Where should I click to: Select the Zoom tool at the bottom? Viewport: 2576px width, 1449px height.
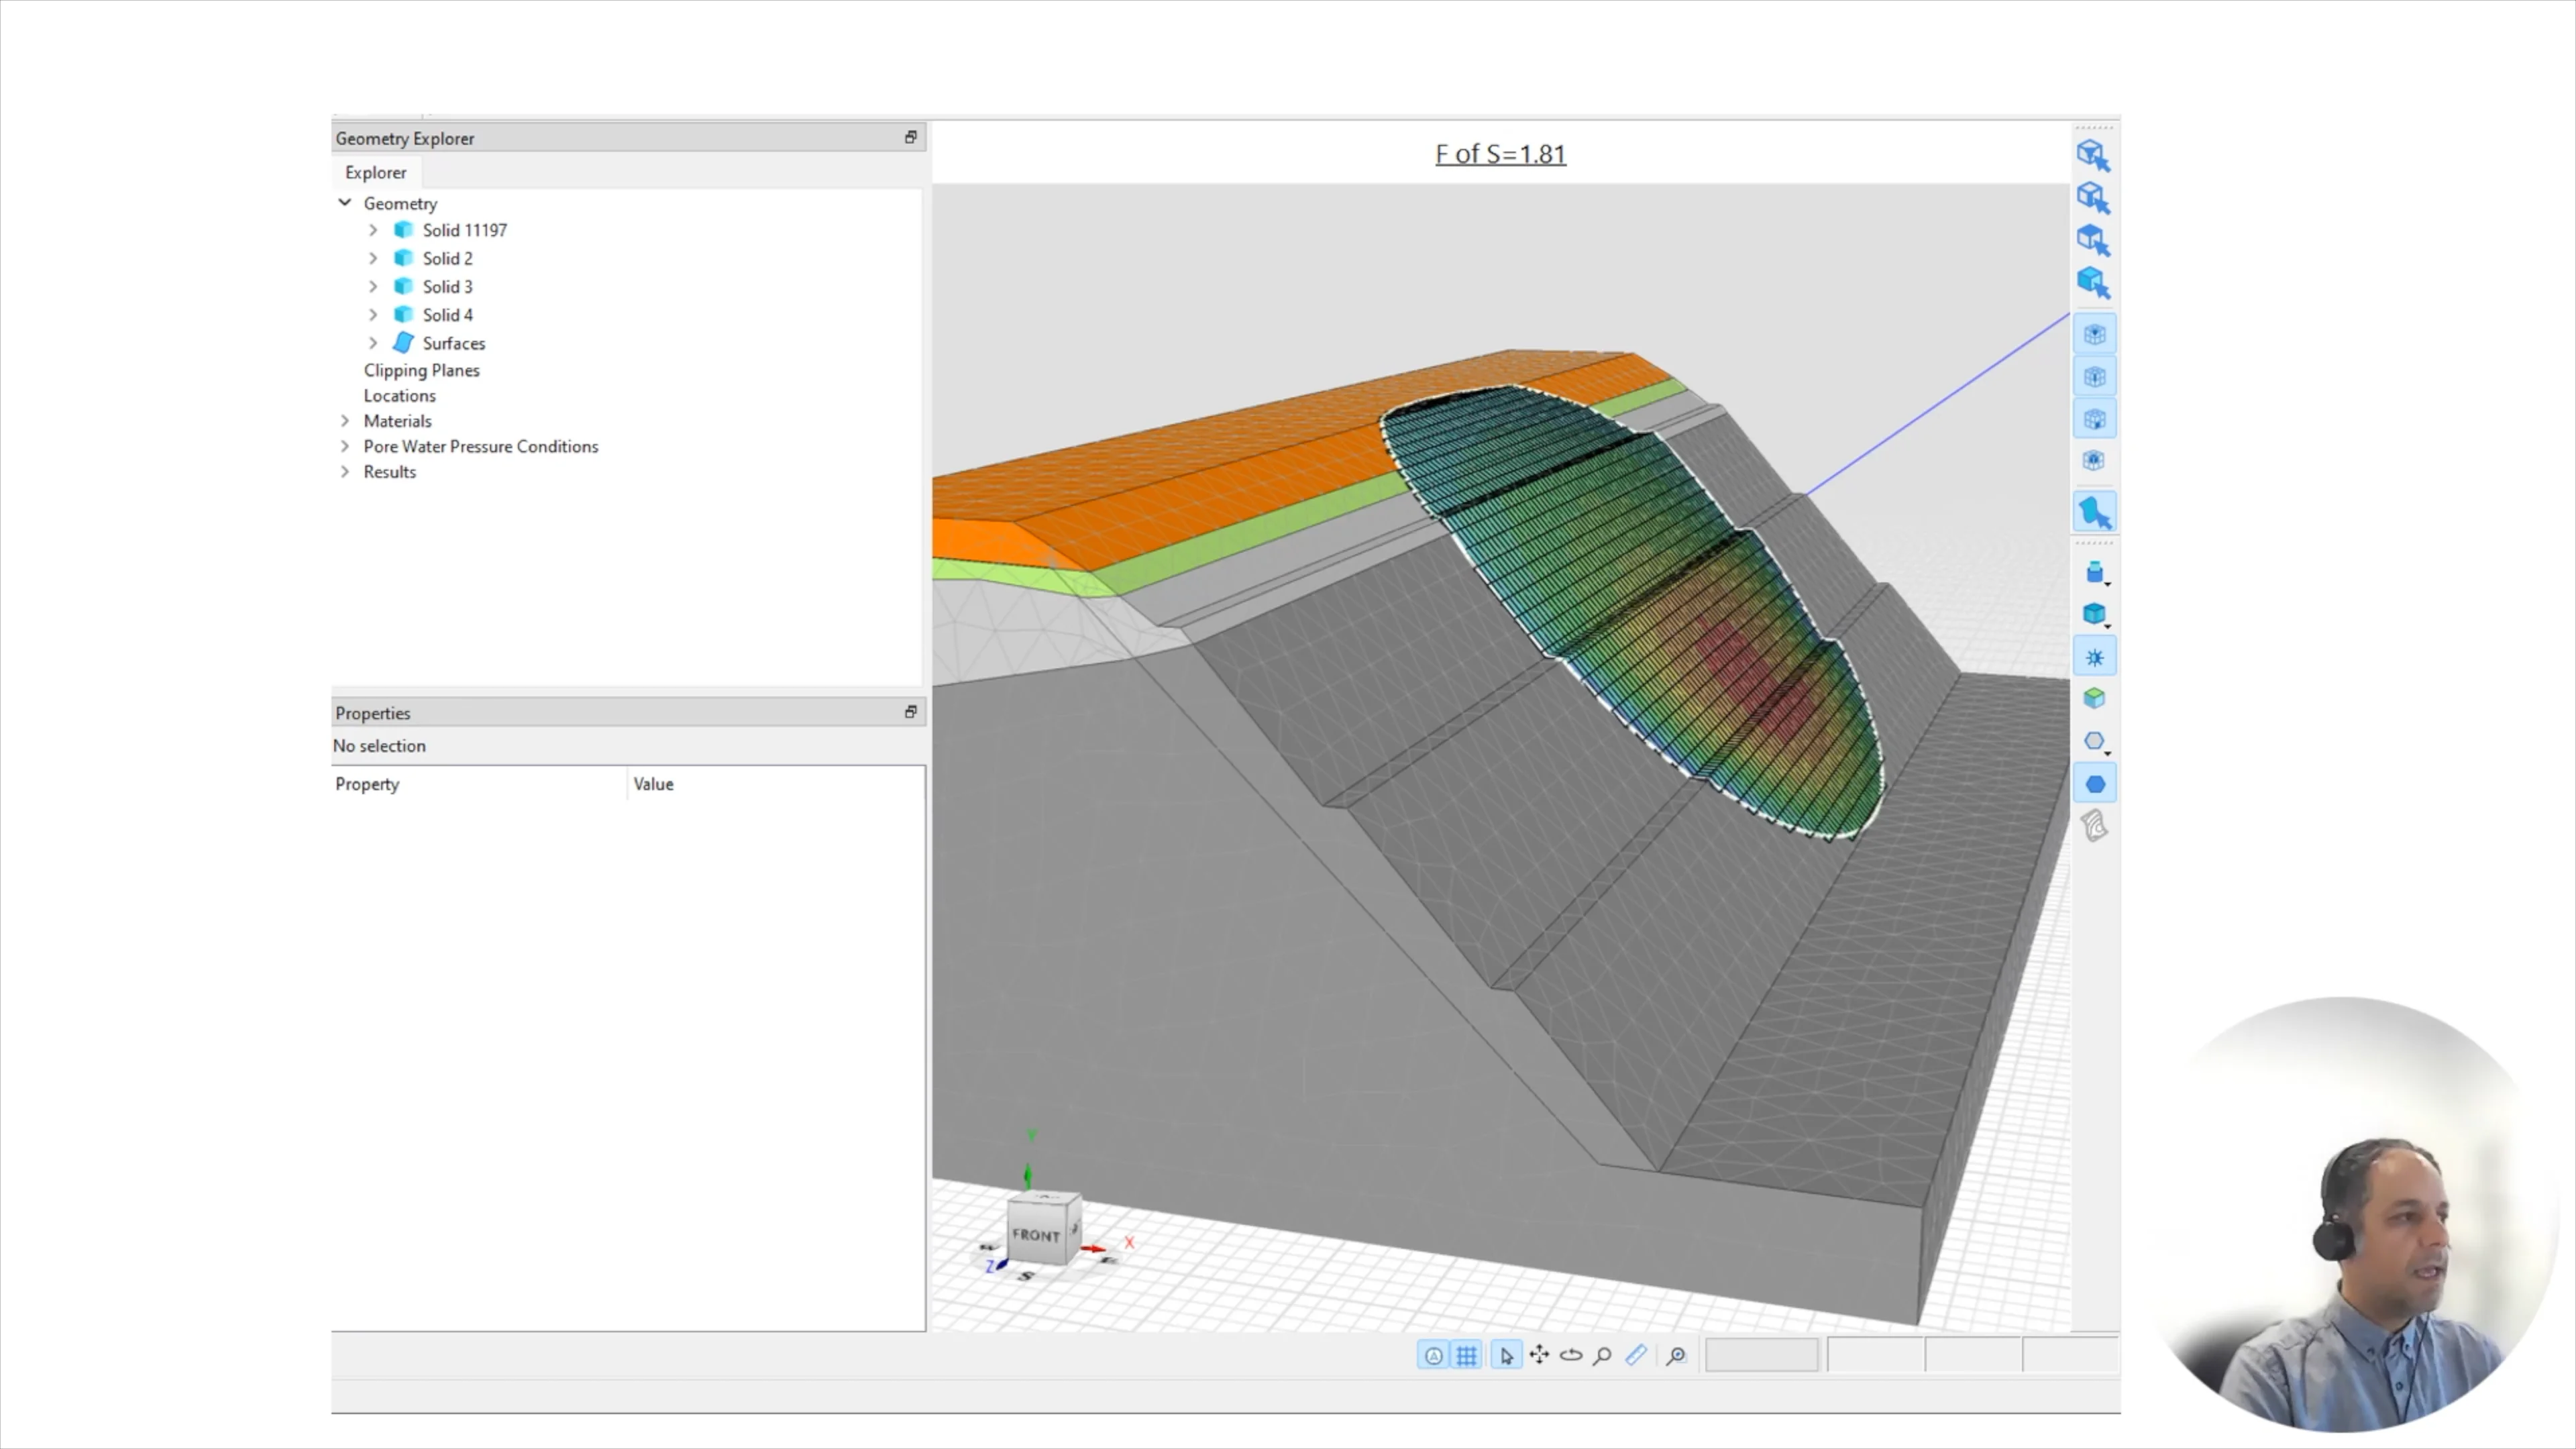(x=1602, y=1355)
